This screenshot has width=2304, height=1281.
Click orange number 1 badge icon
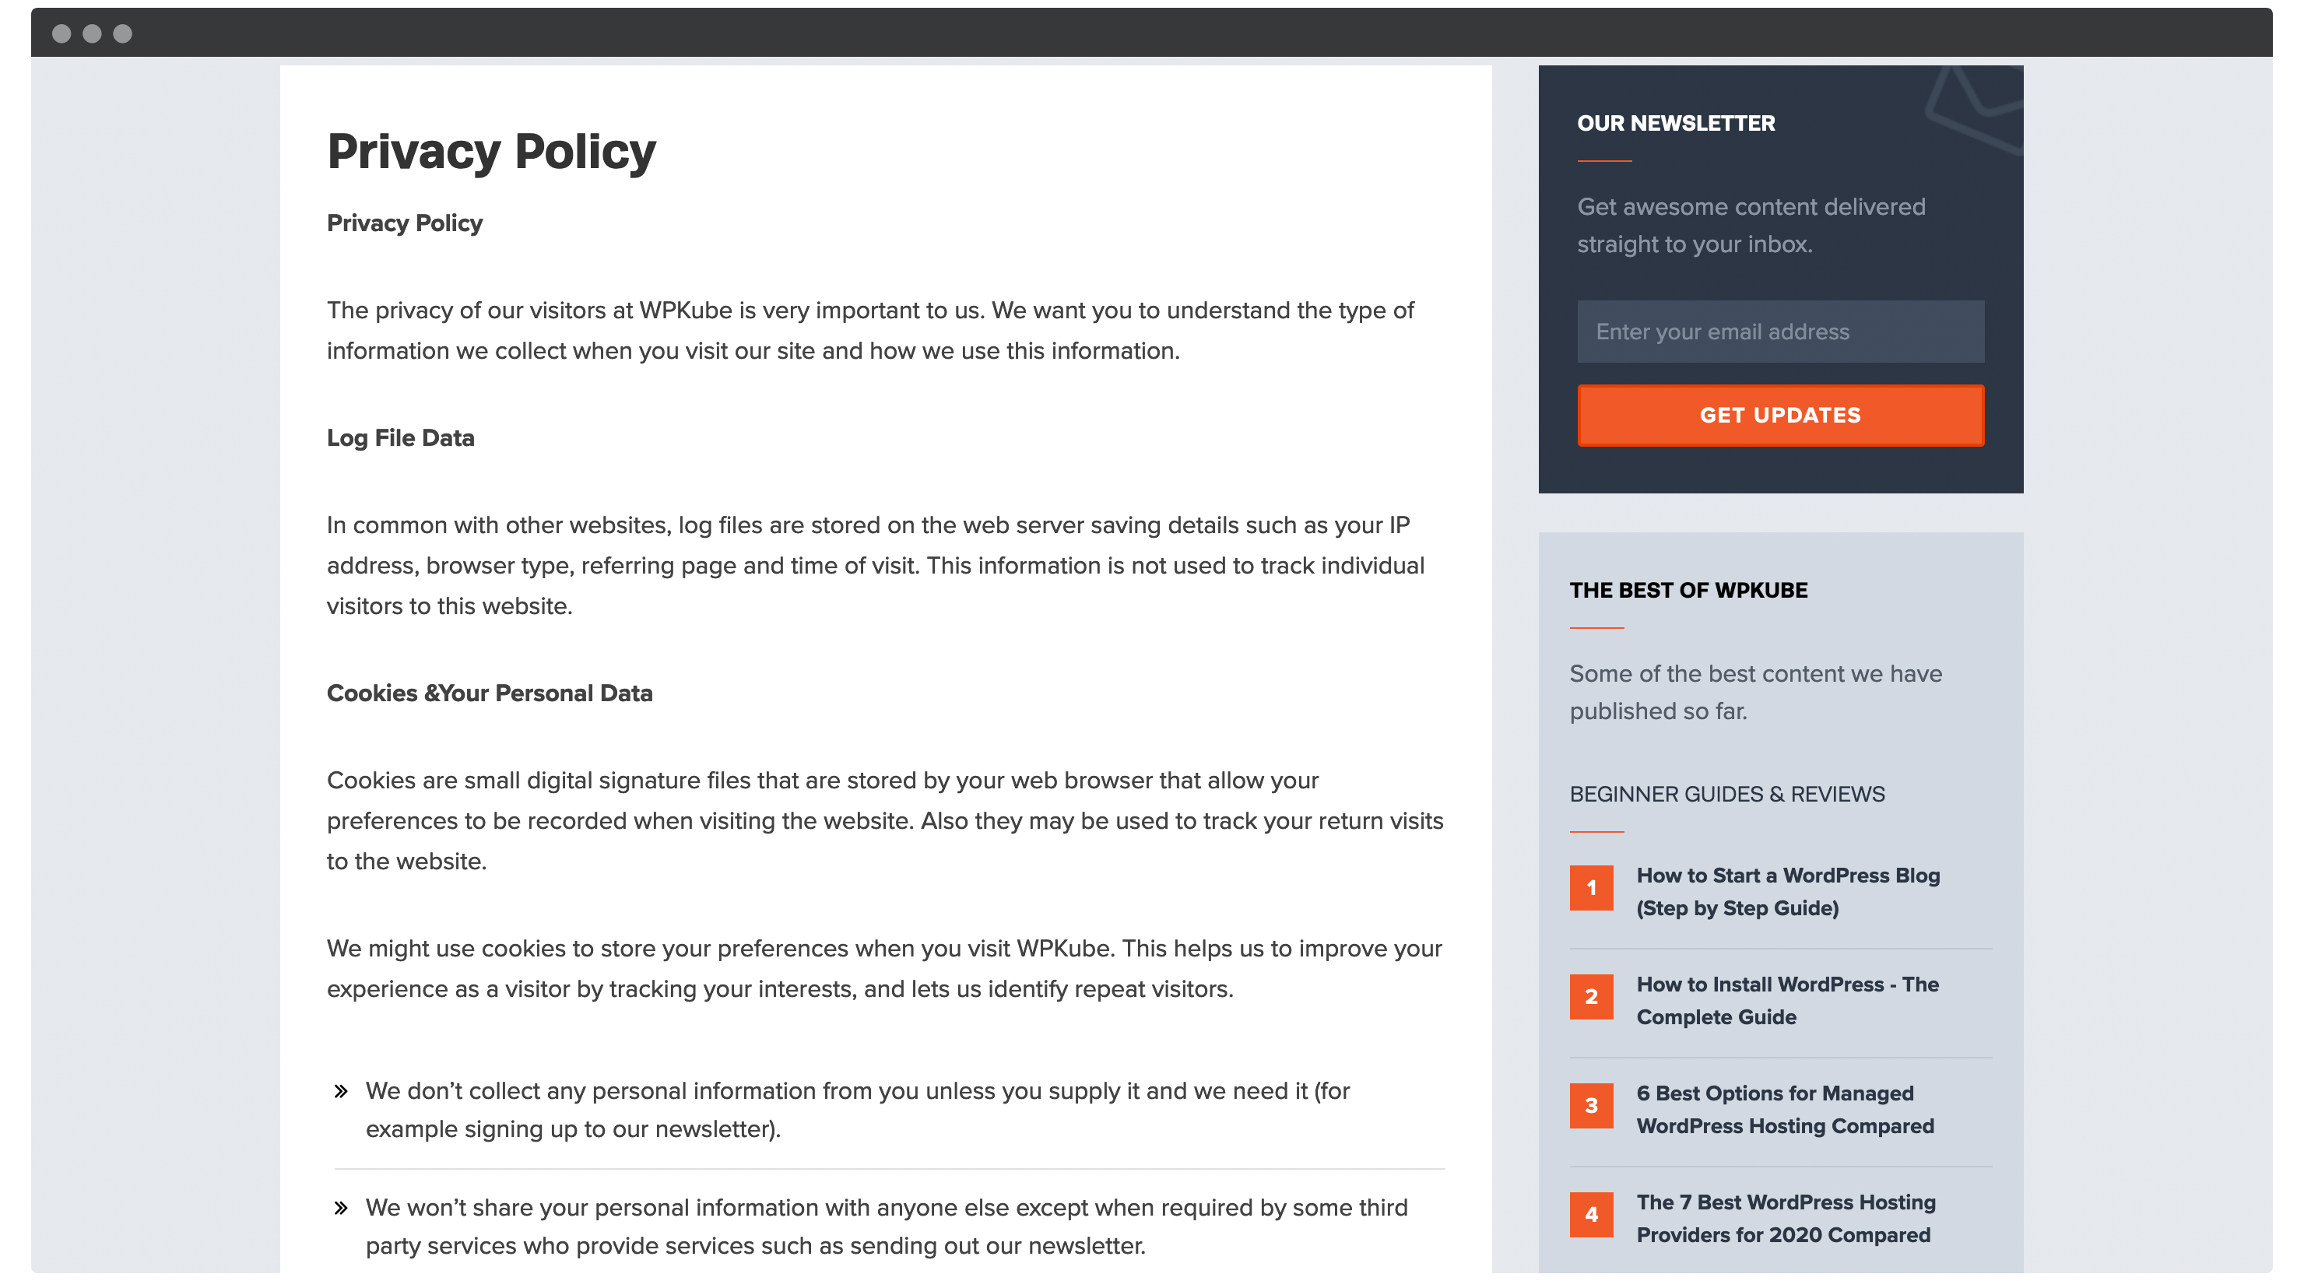1591,886
